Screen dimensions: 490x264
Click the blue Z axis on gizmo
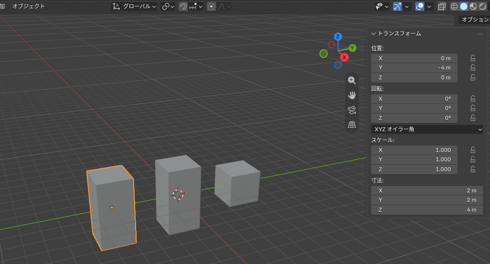pos(338,37)
